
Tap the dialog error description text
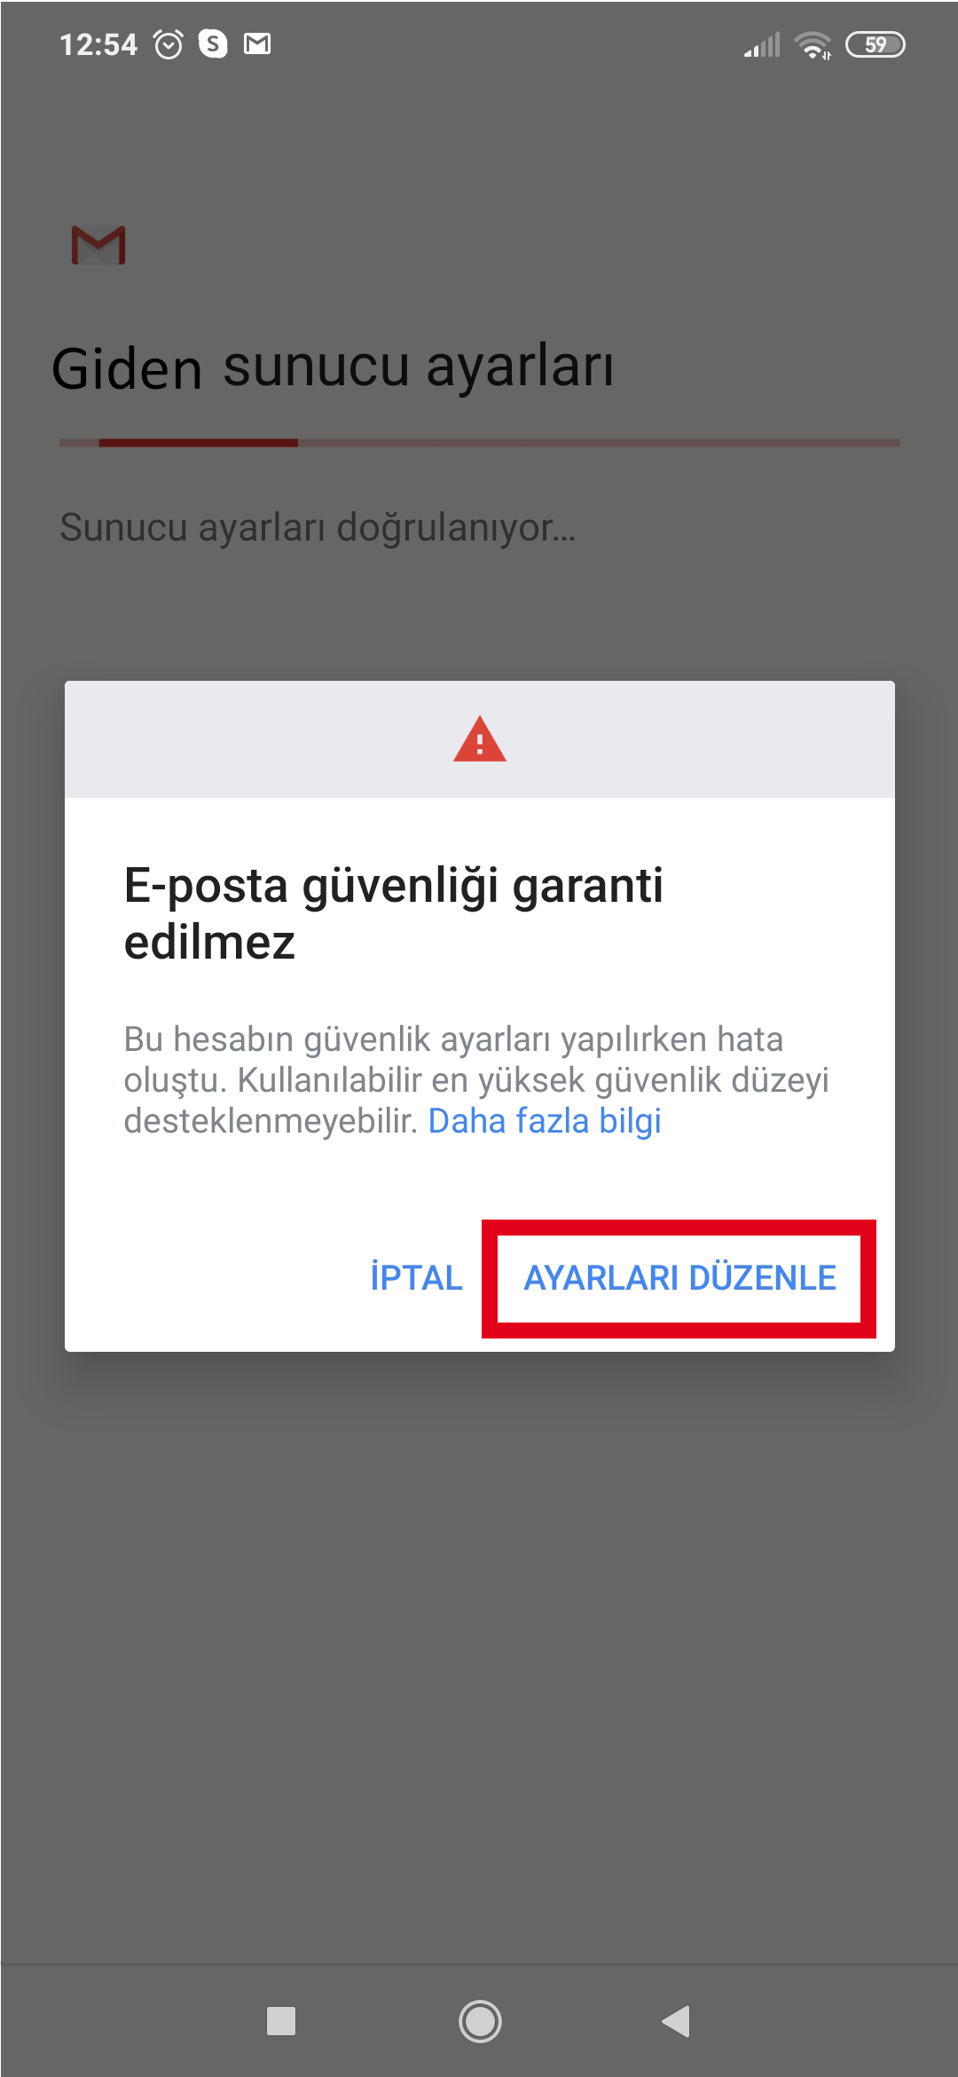click(476, 1080)
